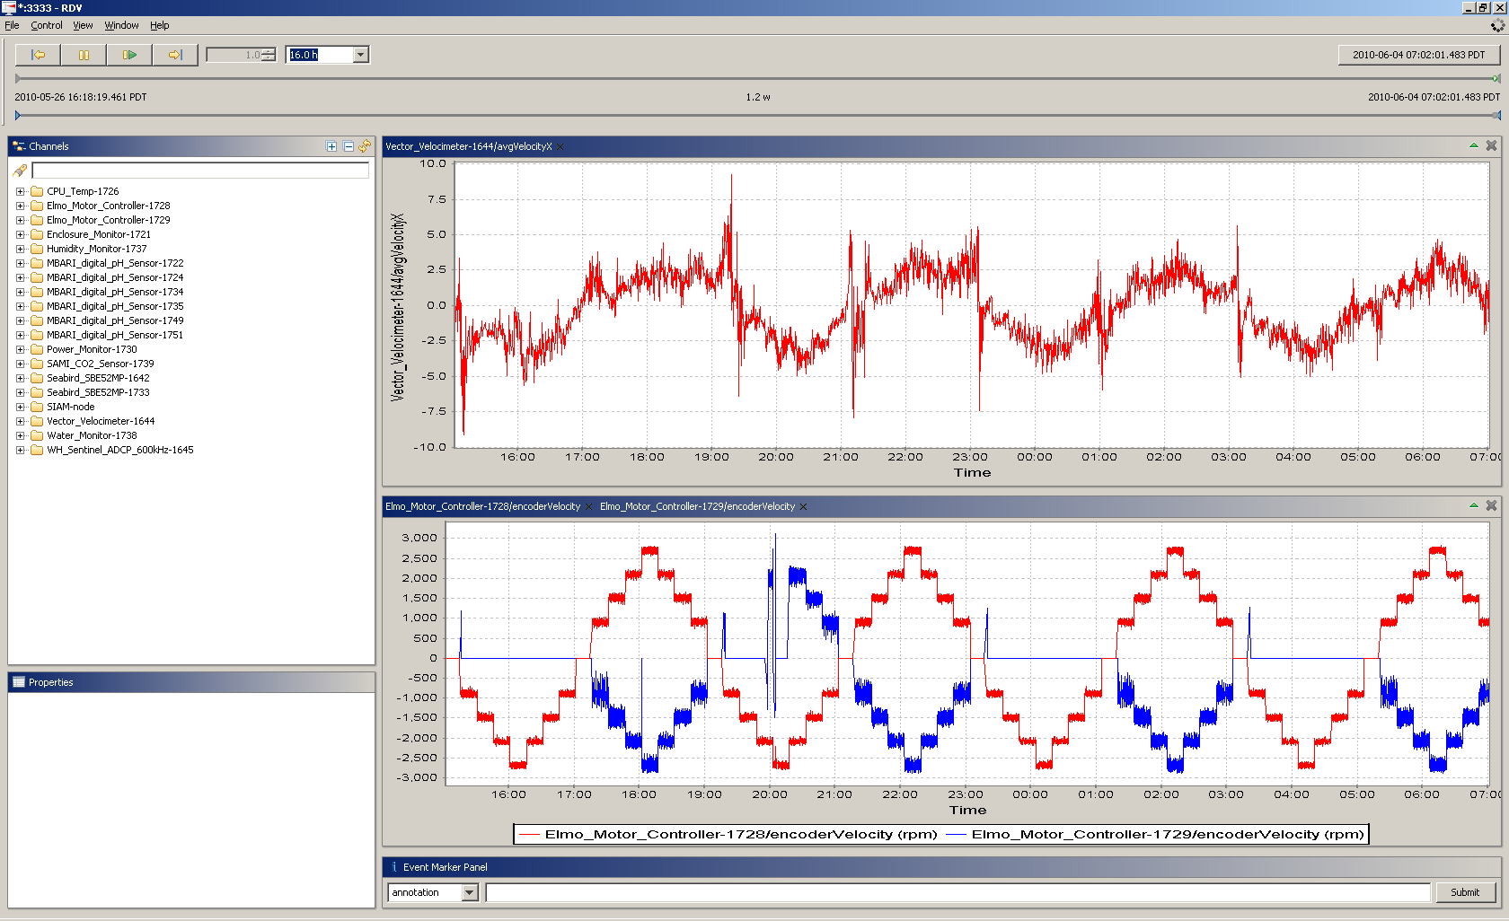Viewport: 1509px width, 921px height.
Task: Select MBARI_digital_pH_Sensor-1735 in the channel tree
Action: coord(115,306)
